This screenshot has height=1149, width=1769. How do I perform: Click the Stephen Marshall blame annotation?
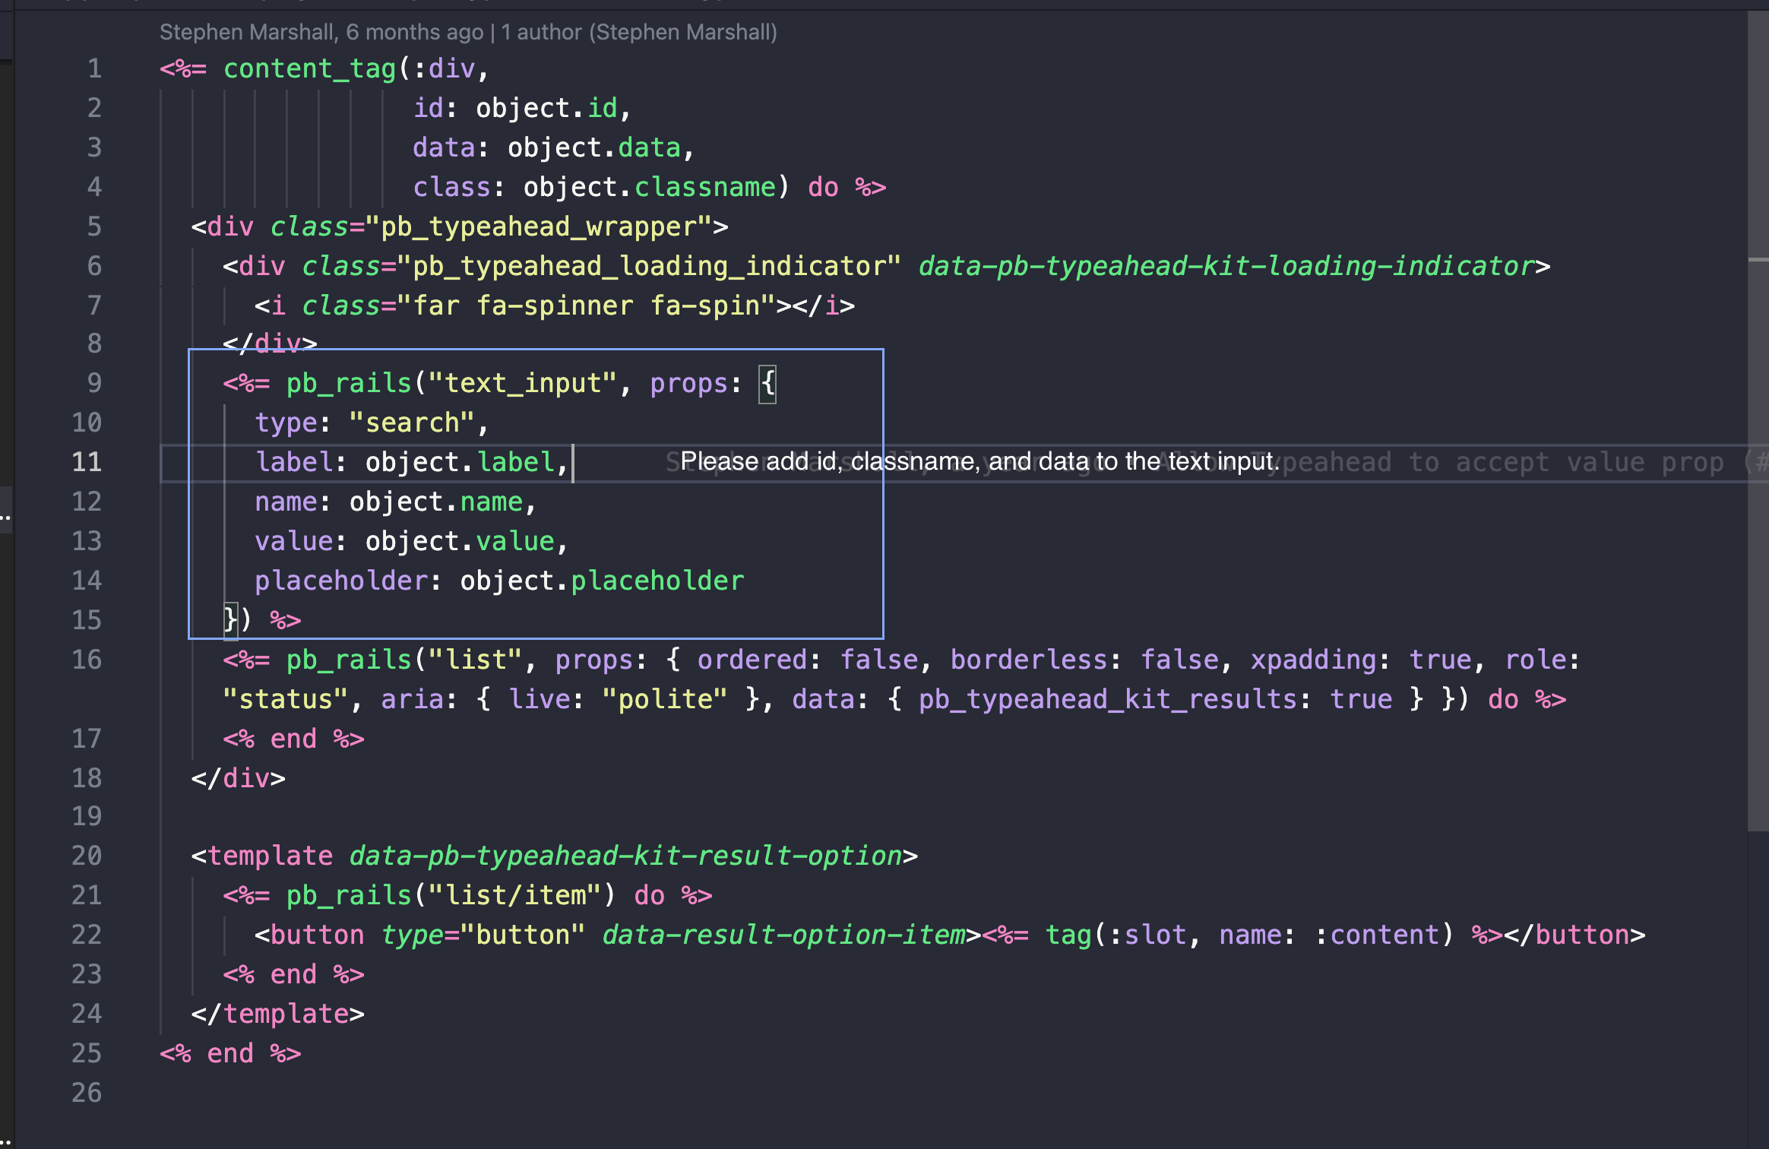tap(469, 32)
